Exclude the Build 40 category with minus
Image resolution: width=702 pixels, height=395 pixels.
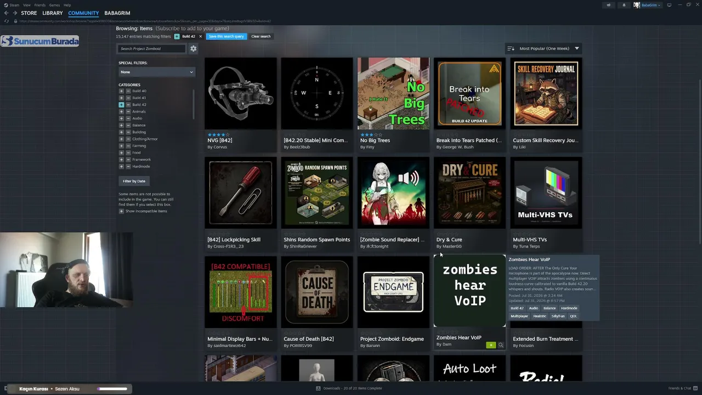[x=128, y=91]
